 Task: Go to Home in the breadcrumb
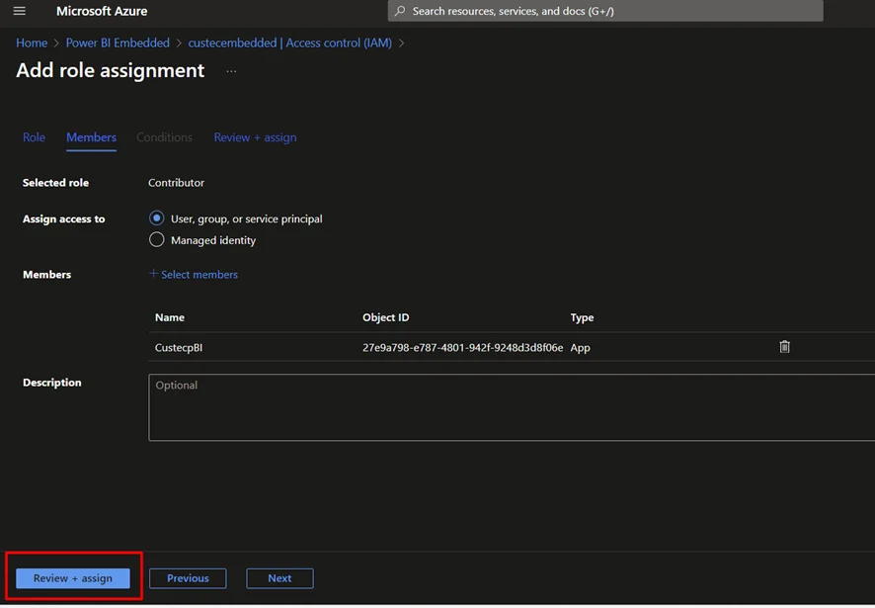pos(32,43)
